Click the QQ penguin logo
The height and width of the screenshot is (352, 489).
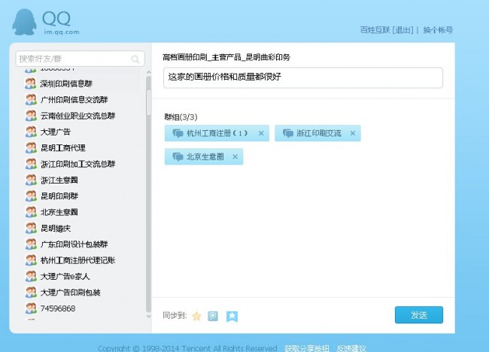[24, 22]
